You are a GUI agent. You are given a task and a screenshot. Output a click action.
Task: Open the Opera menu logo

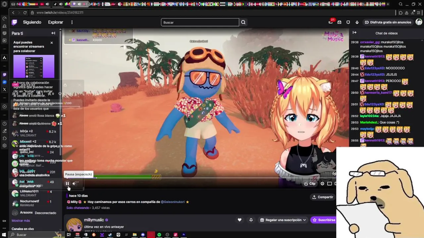click(4, 4)
